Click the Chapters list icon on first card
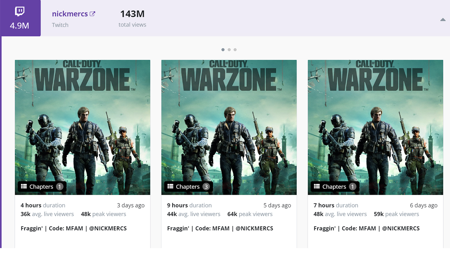 coord(24,187)
